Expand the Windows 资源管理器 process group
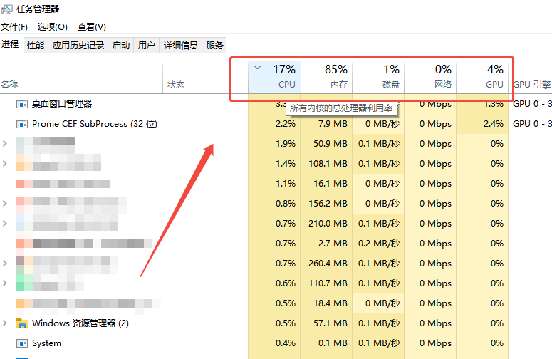 pos(6,323)
